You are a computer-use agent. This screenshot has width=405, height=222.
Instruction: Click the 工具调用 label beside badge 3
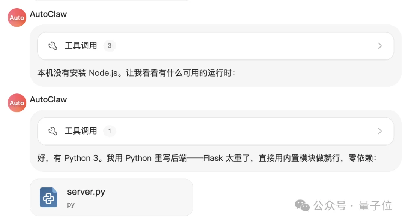tap(81, 46)
